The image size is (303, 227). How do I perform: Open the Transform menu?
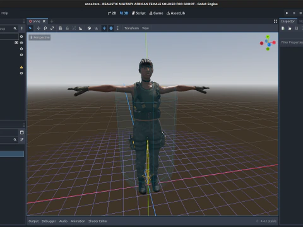(131, 28)
